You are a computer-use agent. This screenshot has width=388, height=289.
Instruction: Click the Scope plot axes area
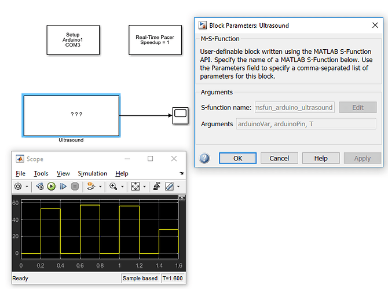(x=100, y=229)
